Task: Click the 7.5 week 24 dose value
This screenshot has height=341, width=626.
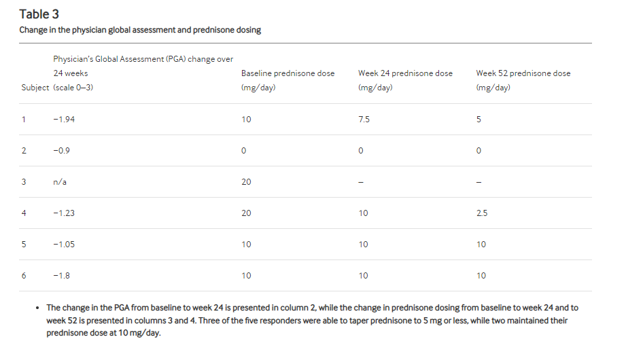Action: (x=364, y=120)
